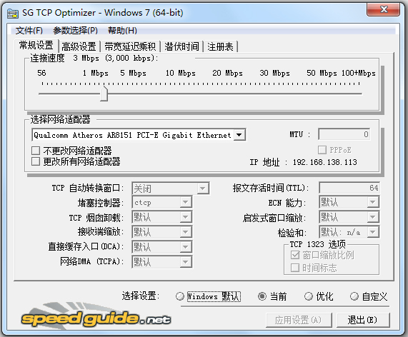This screenshot has width=408, height=337.
Task: Click the MTU input field
Action: coord(344,134)
